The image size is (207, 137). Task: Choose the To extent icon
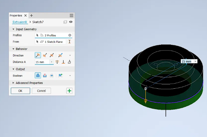point(64,62)
